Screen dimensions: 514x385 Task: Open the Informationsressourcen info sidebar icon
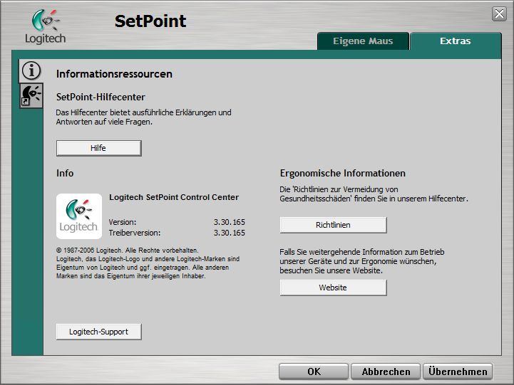tap(31, 70)
